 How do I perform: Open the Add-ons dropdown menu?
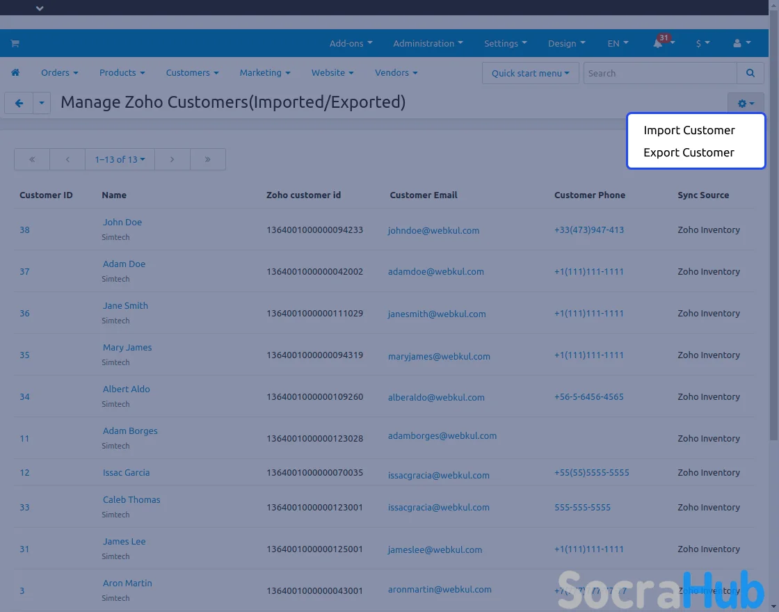coord(351,43)
